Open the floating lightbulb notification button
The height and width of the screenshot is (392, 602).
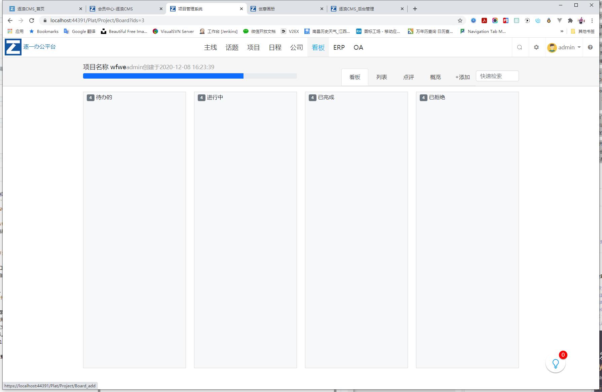[555, 363]
